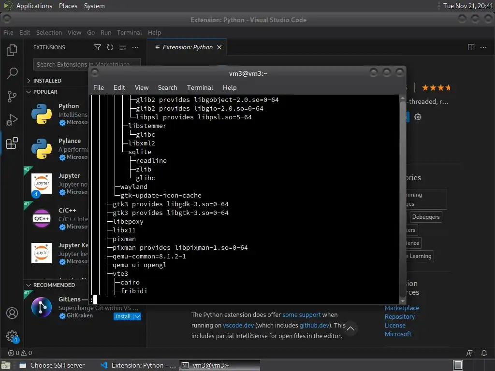Refresh the extensions list
This screenshot has height=371, width=495.
click(x=110, y=47)
